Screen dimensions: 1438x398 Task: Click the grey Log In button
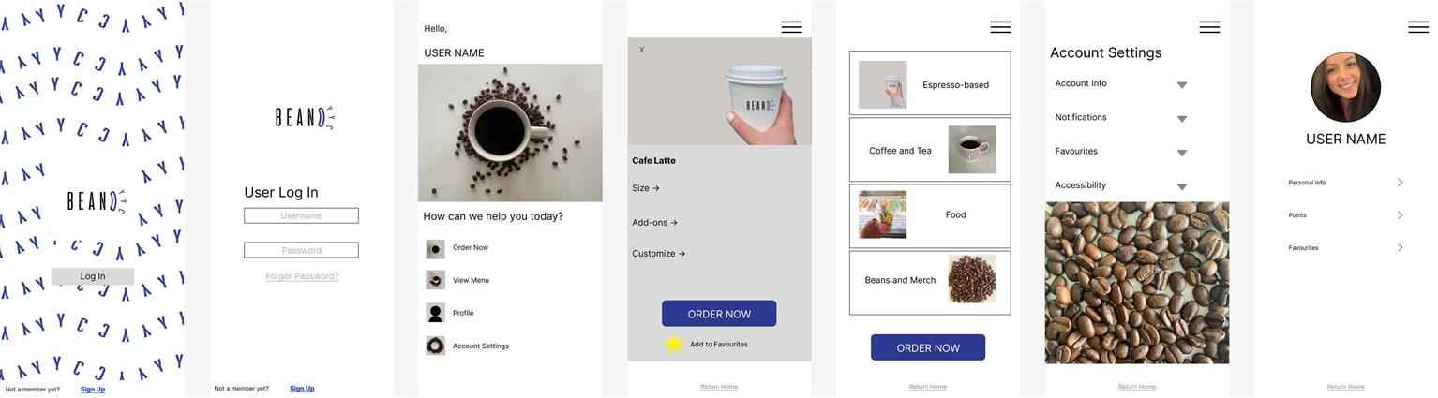point(93,276)
